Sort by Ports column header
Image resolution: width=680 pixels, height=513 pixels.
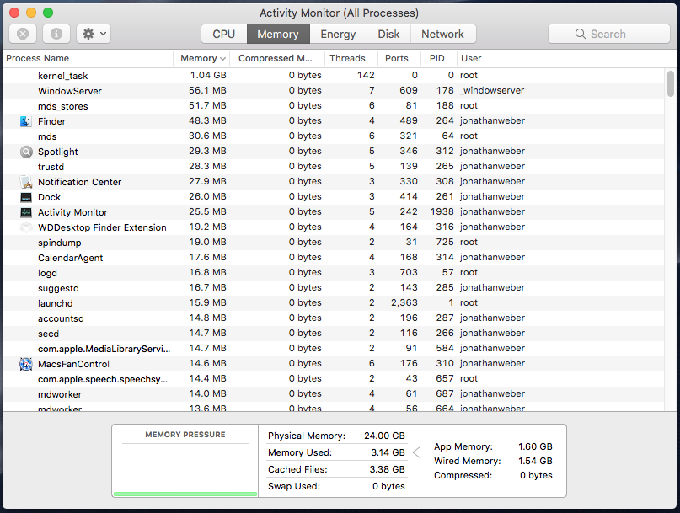[399, 58]
